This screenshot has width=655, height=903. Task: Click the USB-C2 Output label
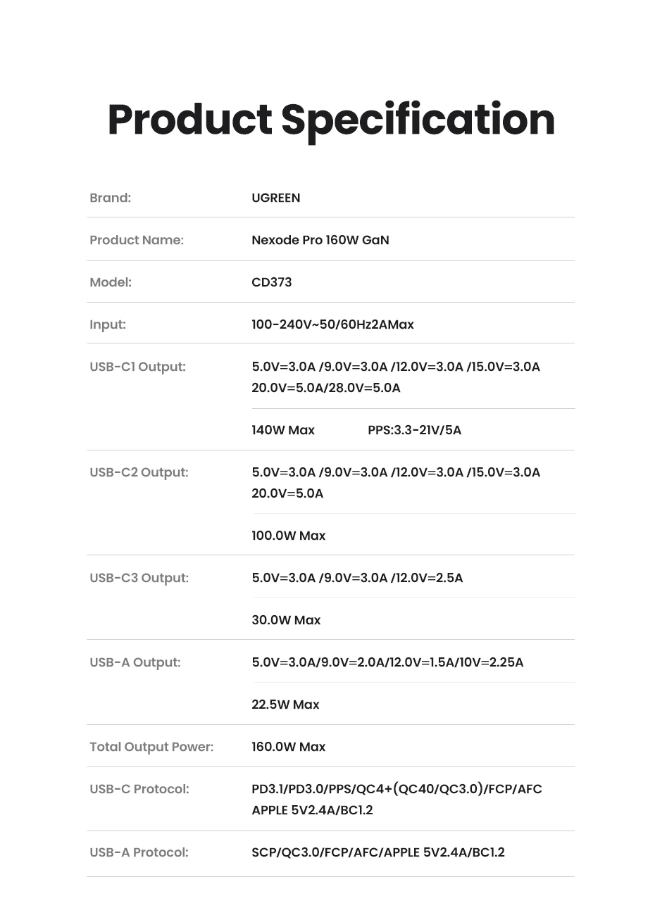point(139,472)
